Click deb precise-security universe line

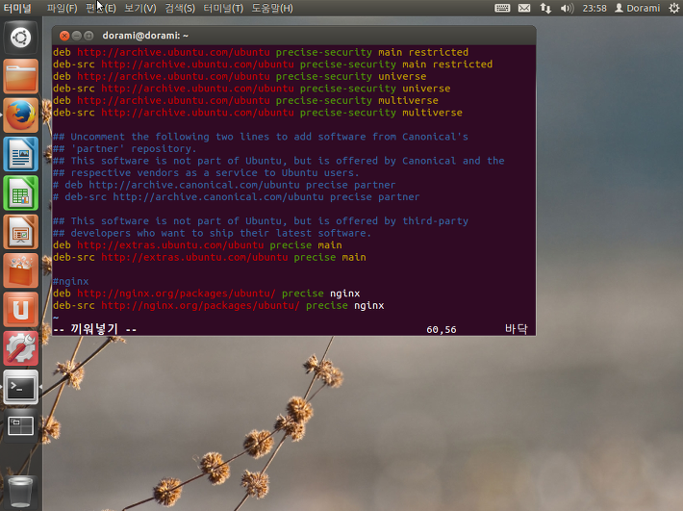pos(240,77)
